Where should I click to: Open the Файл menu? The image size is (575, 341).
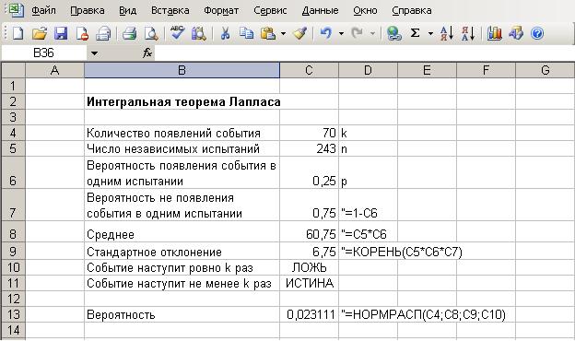click(43, 10)
